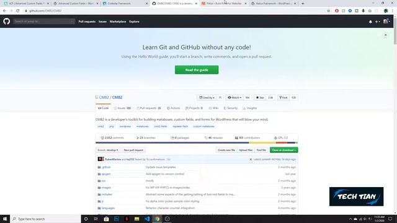Open the .github folder

coord(106,167)
